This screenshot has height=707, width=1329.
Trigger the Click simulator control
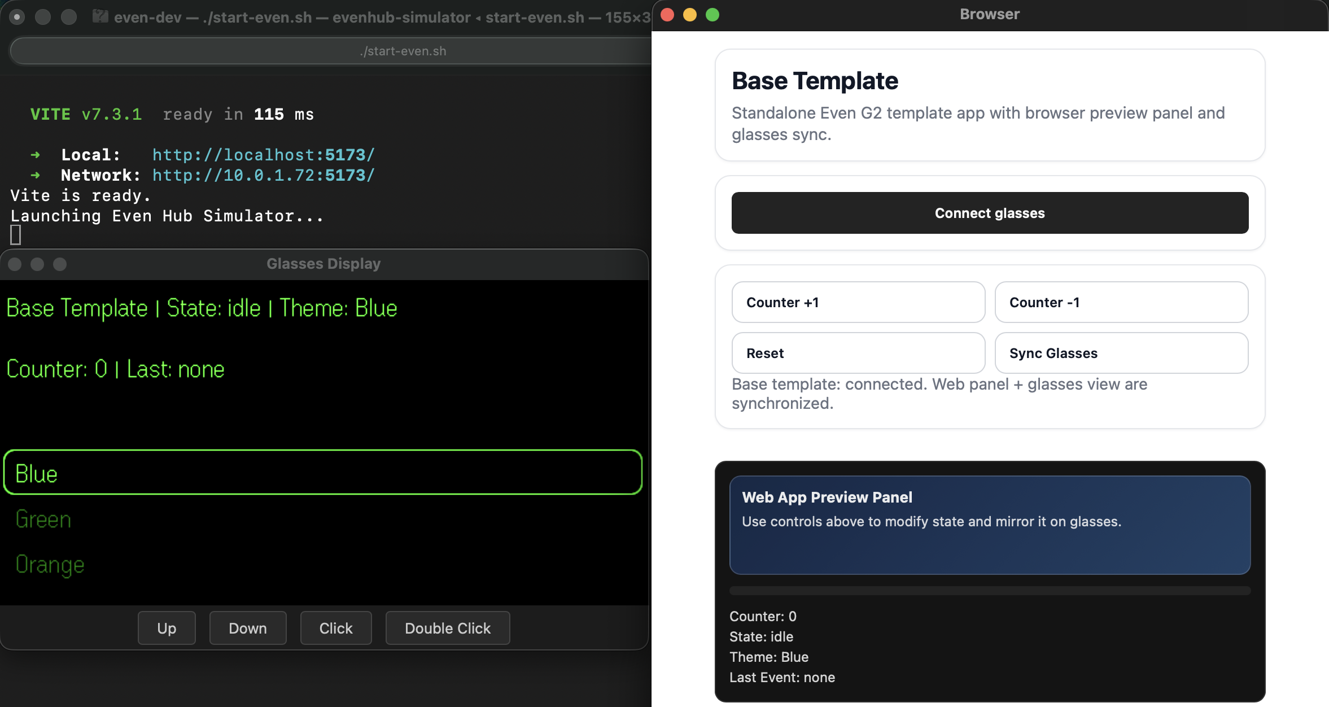[336, 628]
